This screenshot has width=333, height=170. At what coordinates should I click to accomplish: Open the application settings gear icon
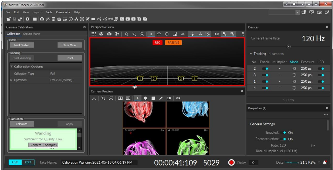point(27,19)
